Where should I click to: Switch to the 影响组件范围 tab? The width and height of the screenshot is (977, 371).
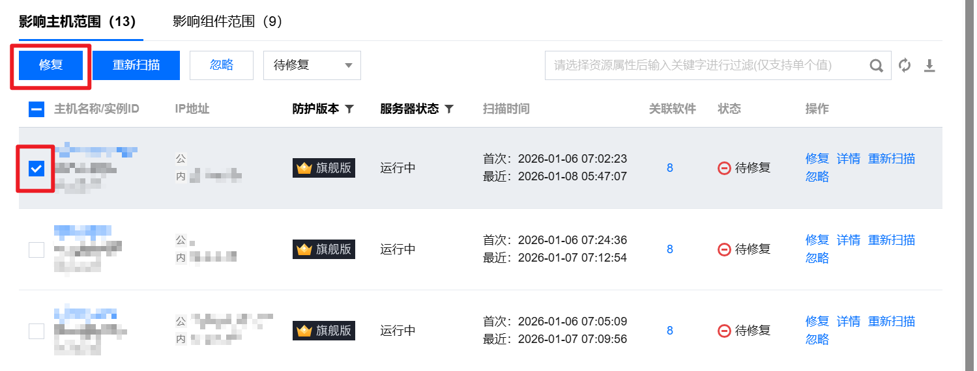click(x=227, y=21)
